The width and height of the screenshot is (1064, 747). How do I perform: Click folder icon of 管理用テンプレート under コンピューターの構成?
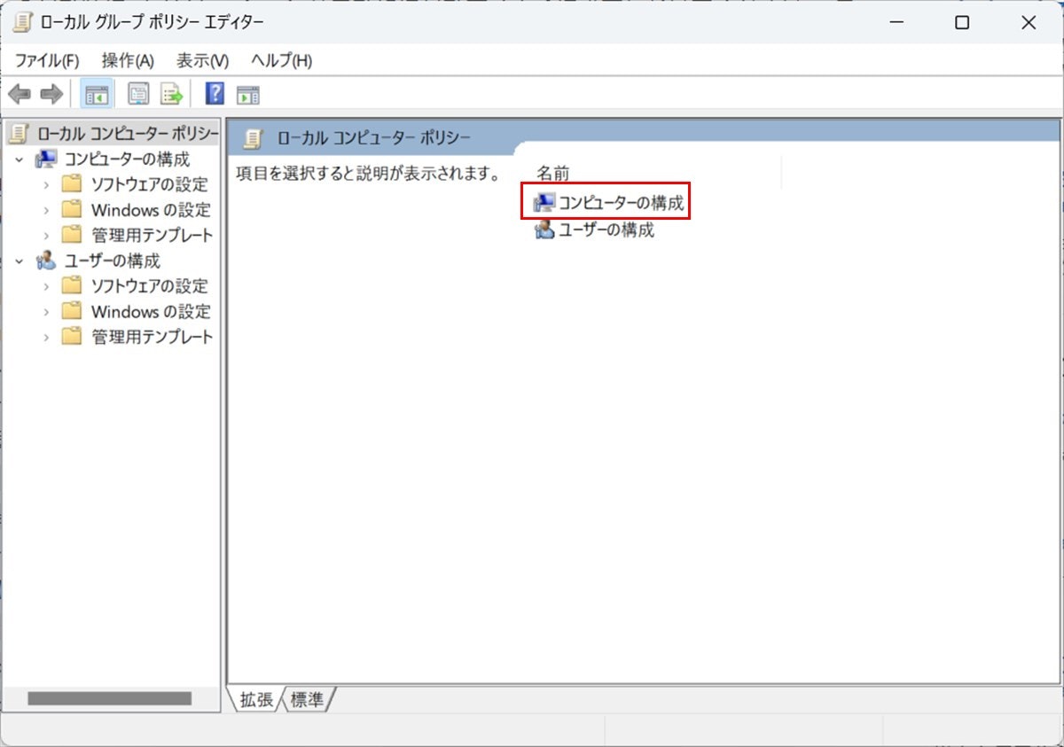(72, 235)
